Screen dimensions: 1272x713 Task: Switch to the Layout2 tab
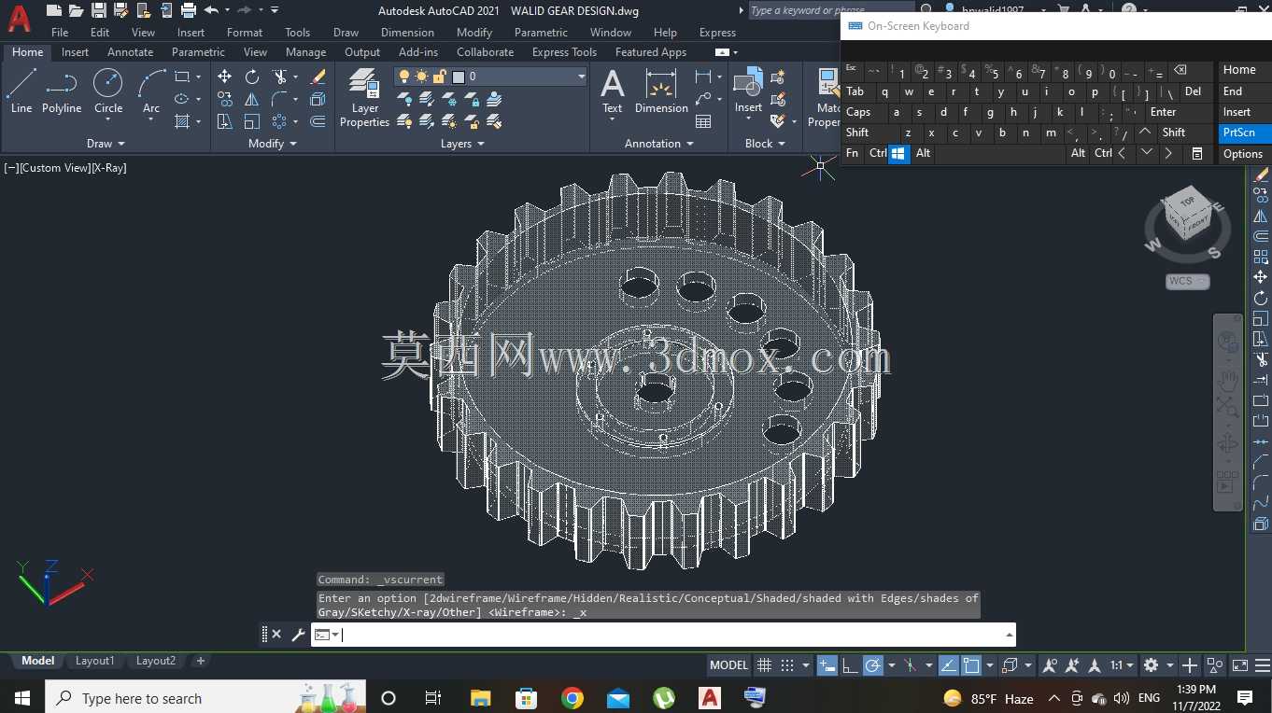click(155, 661)
